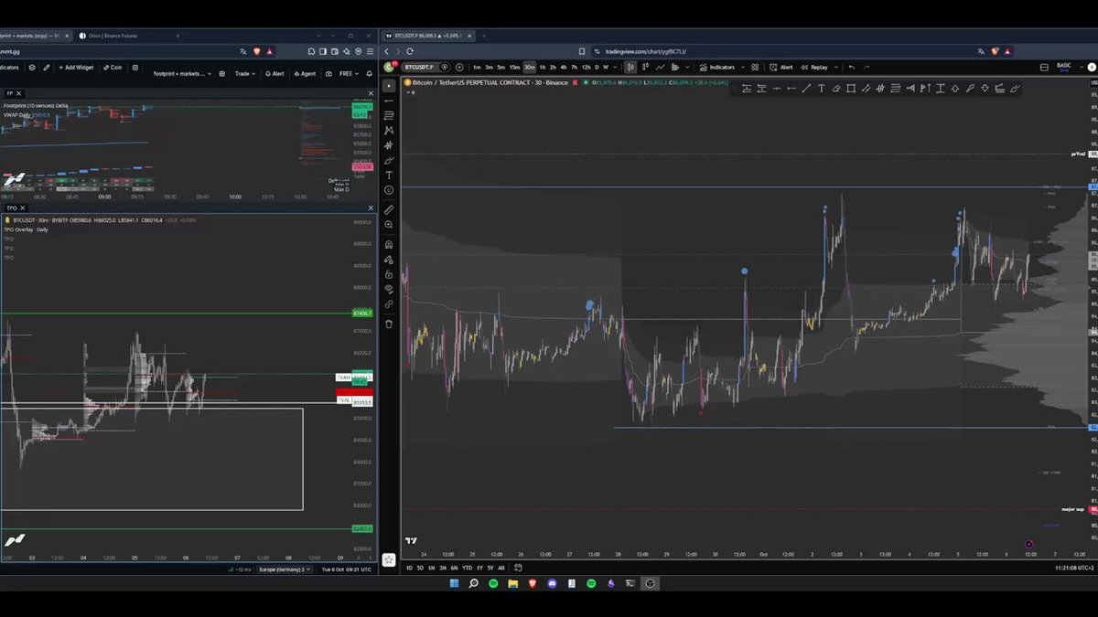1098x617 pixels.
Task: Create an Alert in TradingView toolbar
Action: click(781, 67)
